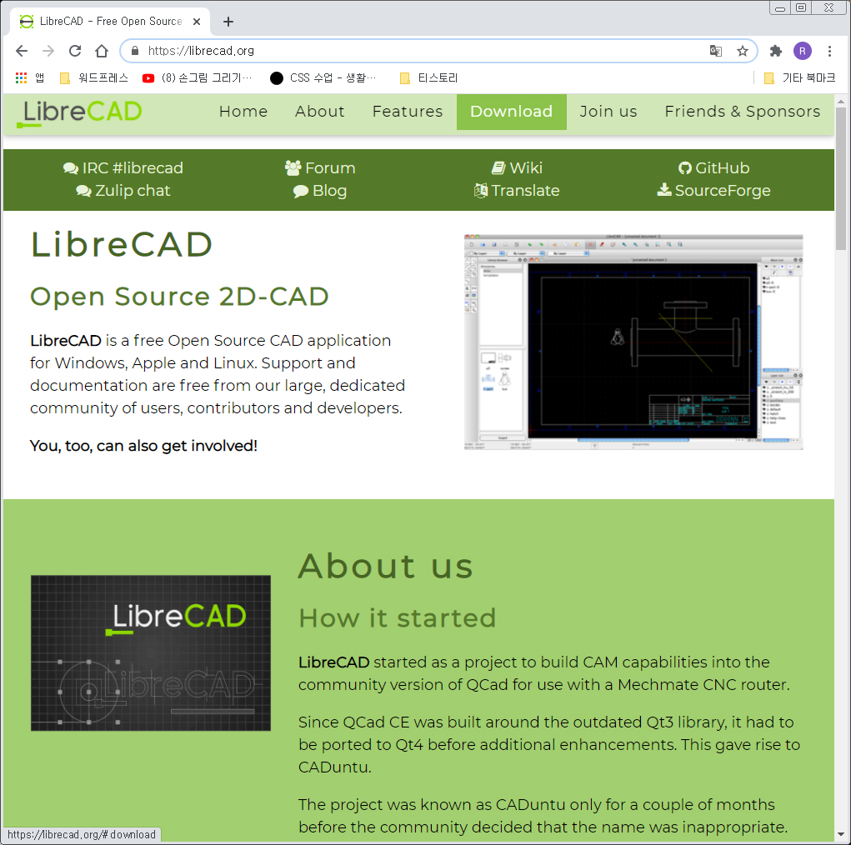This screenshot has height=845, width=851.
Task: Select the About navigation item
Action: click(x=320, y=112)
